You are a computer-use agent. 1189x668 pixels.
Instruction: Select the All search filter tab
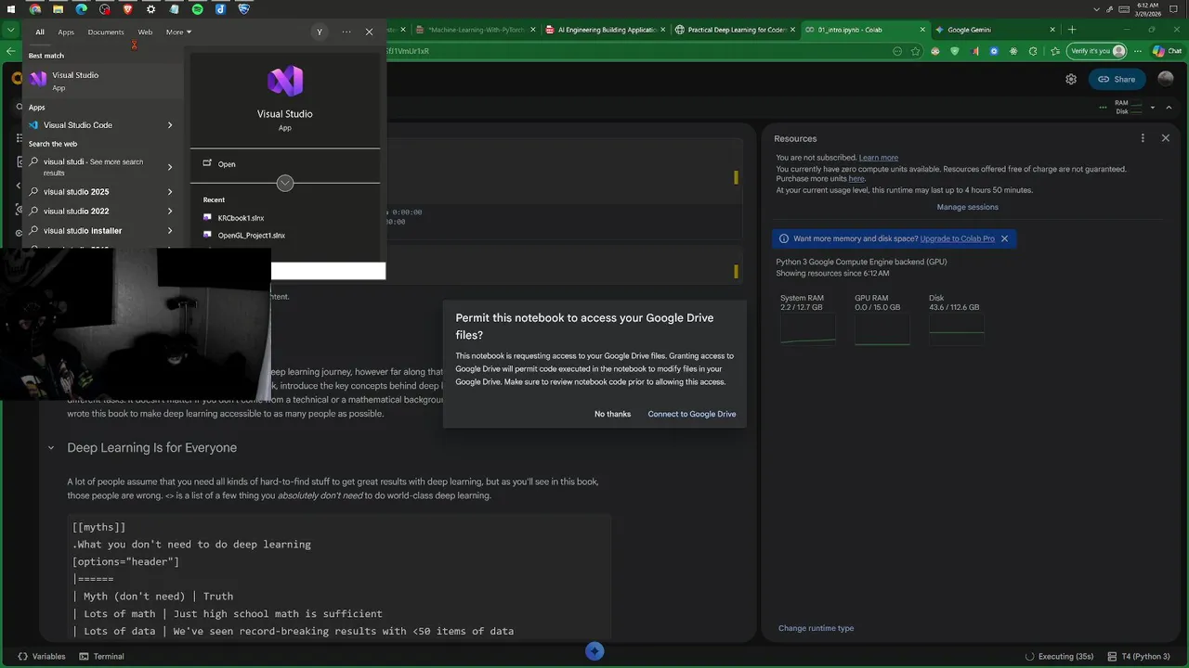click(x=40, y=32)
